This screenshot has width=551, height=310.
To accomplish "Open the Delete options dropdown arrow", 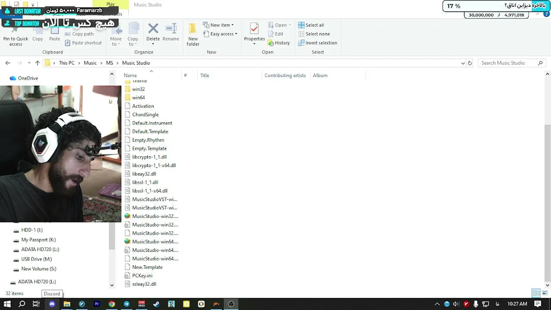I will 153,44.
